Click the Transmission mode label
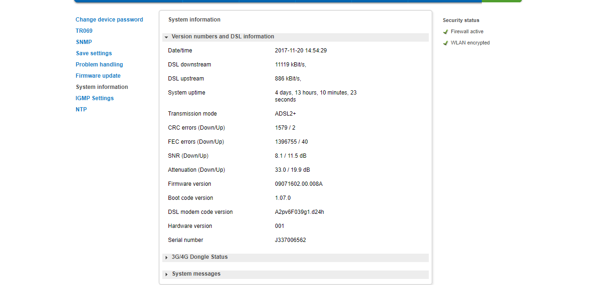The width and height of the screenshot is (593, 285). 192,114
